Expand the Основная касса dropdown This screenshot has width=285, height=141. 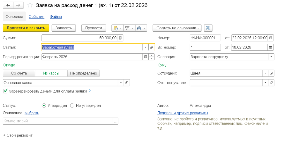pos(121,83)
